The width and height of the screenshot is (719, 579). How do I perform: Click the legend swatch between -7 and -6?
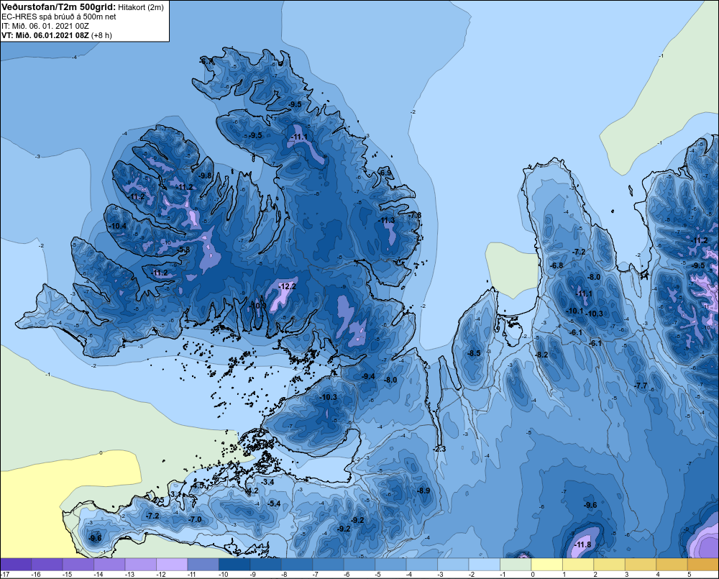coord(328,565)
